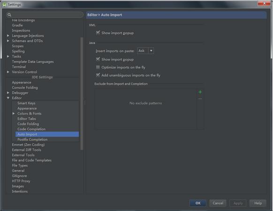Click the Editor breadcrumb in header

click(x=92, y=15)
